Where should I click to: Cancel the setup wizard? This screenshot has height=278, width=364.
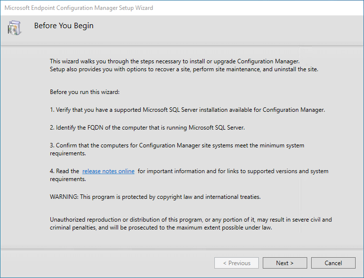[333, 263]
